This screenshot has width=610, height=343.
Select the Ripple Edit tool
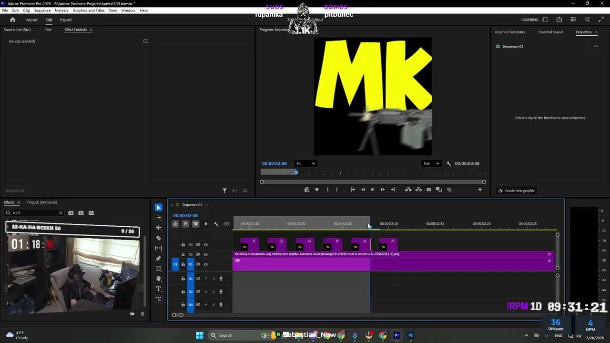[x=159, y=228]
